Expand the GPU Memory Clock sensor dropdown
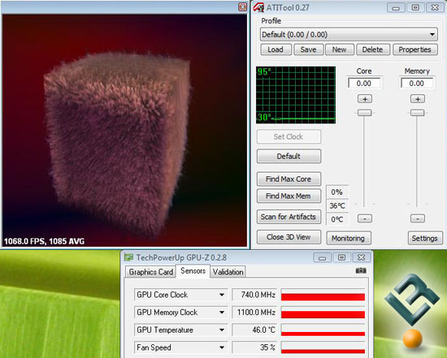Viewport: 447px width, 358px height. click(222, 313)
